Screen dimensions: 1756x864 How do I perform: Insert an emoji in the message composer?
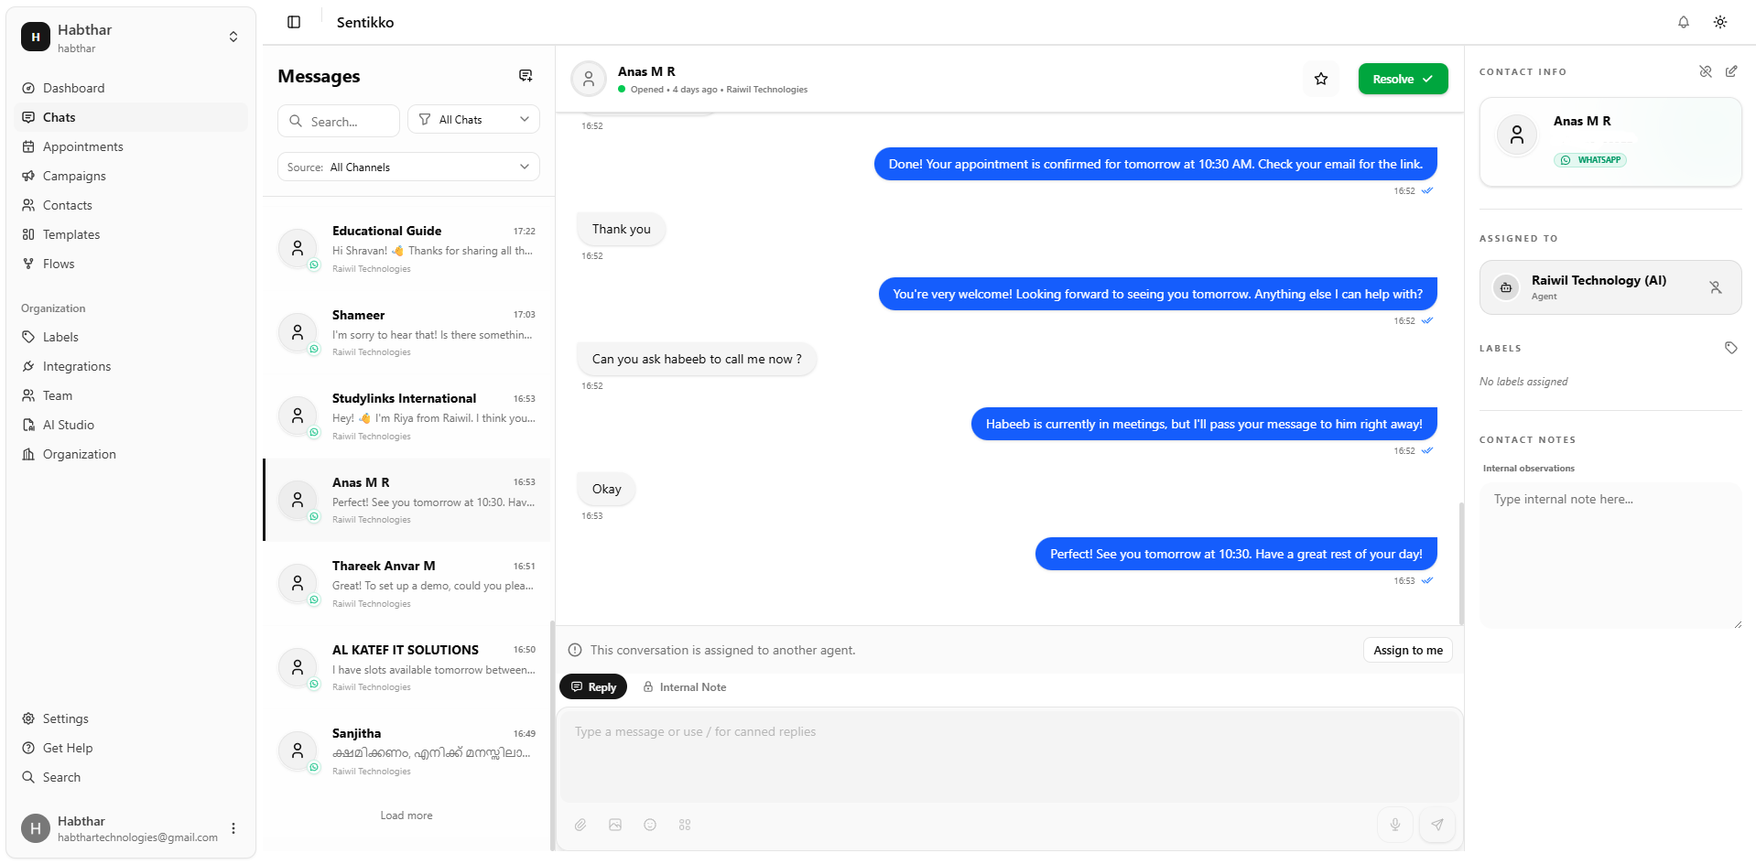click(x=650, y=825)
